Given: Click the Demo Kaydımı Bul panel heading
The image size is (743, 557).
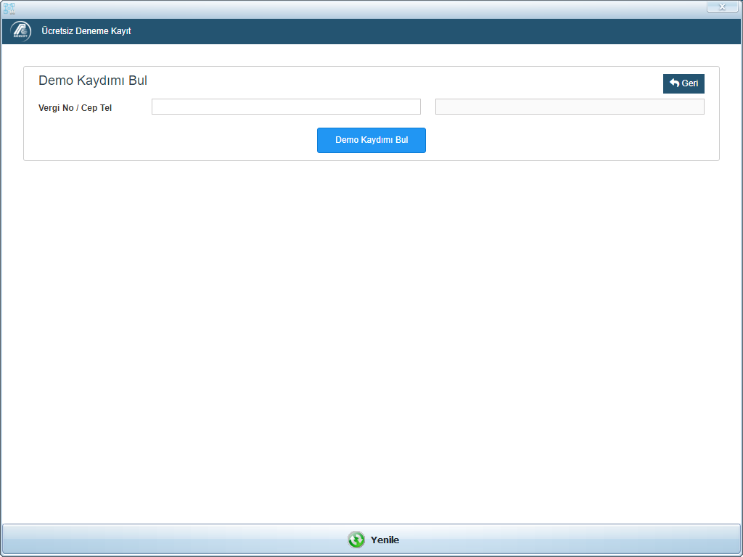Looking at the screenshot, I should tap(93, 81).
